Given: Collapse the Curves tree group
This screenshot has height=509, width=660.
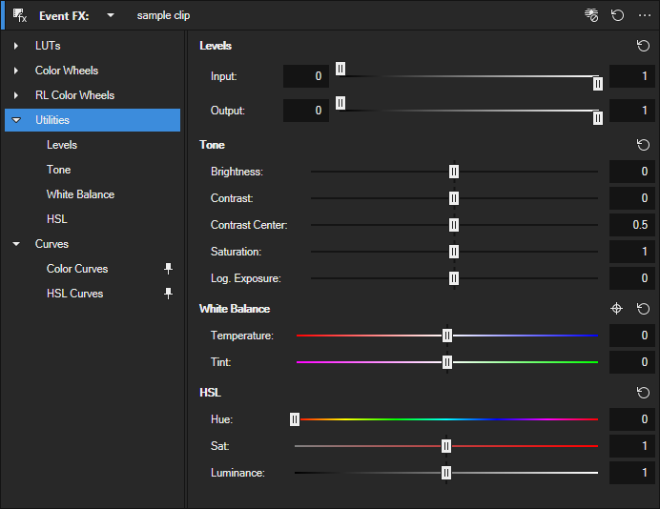Looking at the screenshot, I should click(16, 244).
